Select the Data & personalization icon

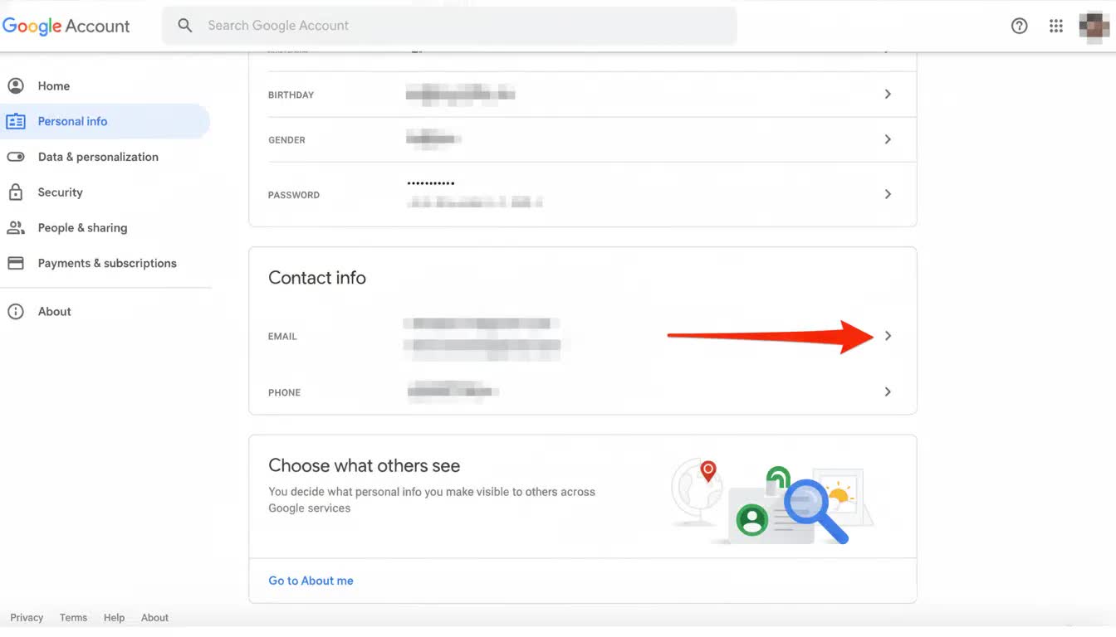(16, 156)
